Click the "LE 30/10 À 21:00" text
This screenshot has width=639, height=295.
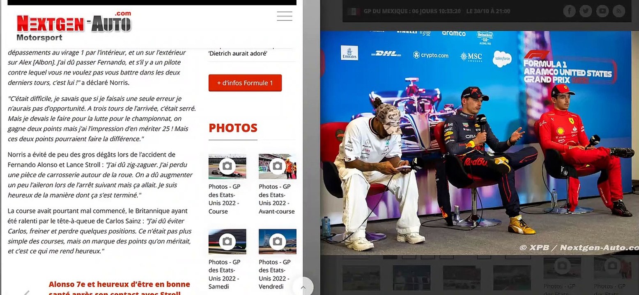click(488, 11)
